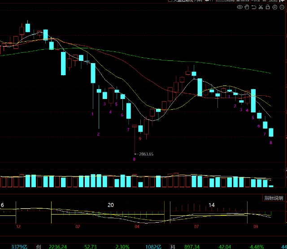This screenshot has height=249, width=287.
Task: Click the -42.04 change value
Action: (x=224, y=247)
